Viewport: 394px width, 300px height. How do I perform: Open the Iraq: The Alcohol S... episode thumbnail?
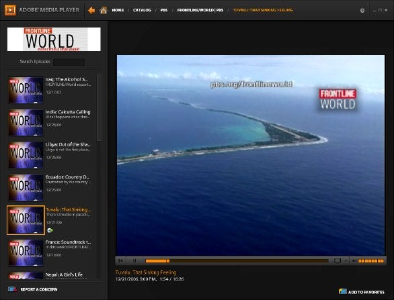[x=26, y=90]
